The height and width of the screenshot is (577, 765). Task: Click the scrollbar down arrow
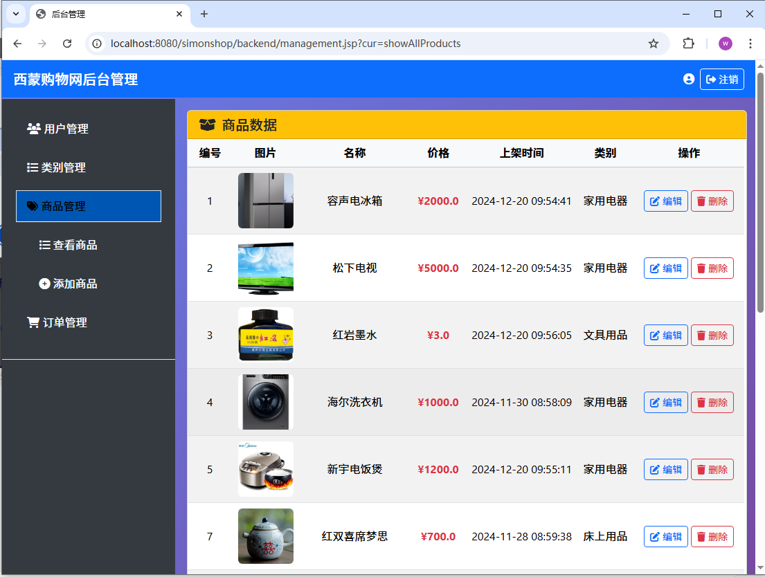(760, 568)
